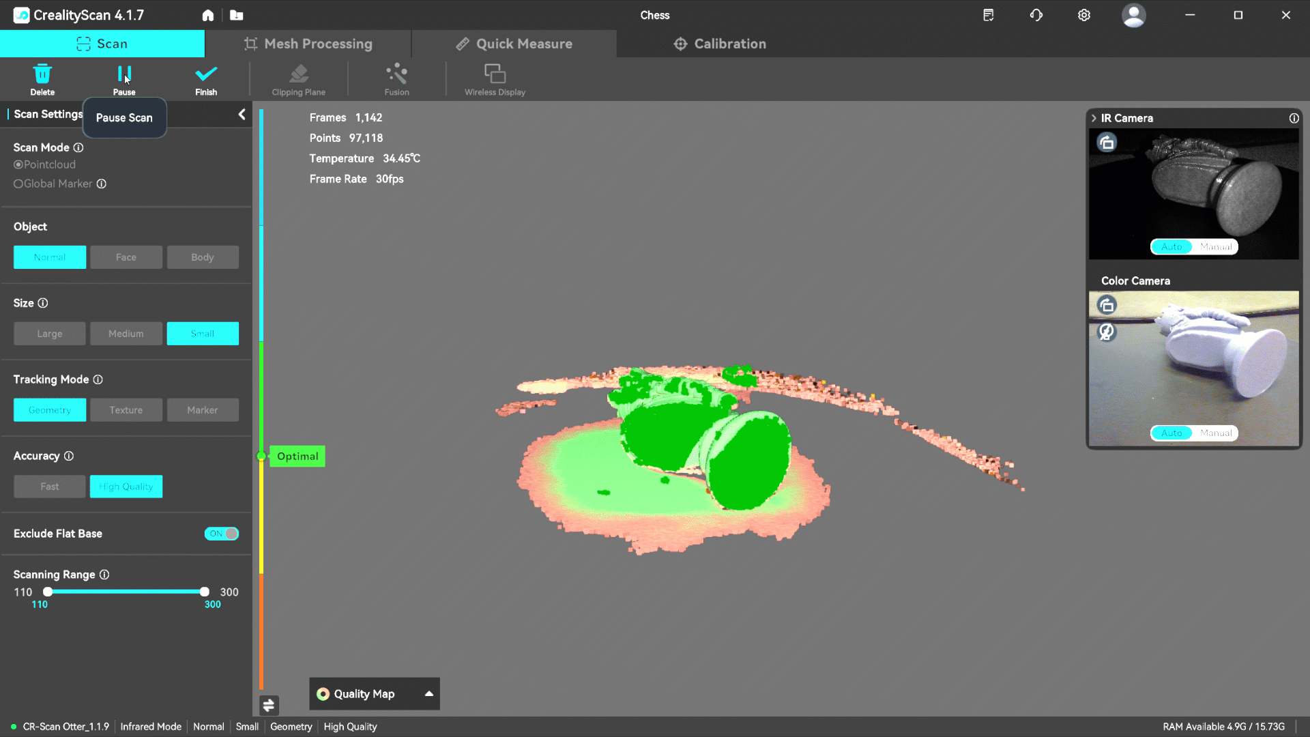Collapse the IR Camera panel chevron

pyautogui.click(x=1094, y=118)
